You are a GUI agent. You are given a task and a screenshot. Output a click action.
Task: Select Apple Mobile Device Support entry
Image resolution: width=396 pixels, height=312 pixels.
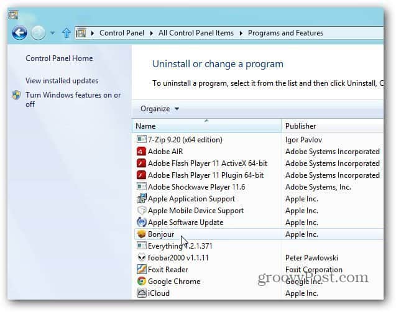tap(196, 211)
